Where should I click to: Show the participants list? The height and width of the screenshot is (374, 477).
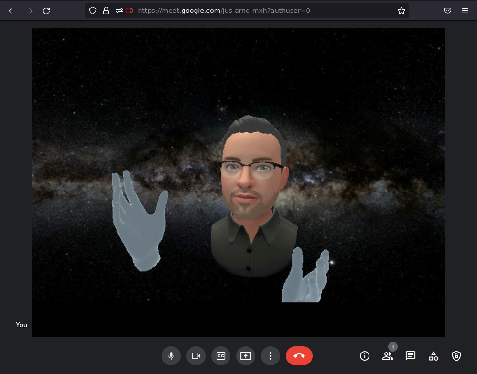click(388, 356)
